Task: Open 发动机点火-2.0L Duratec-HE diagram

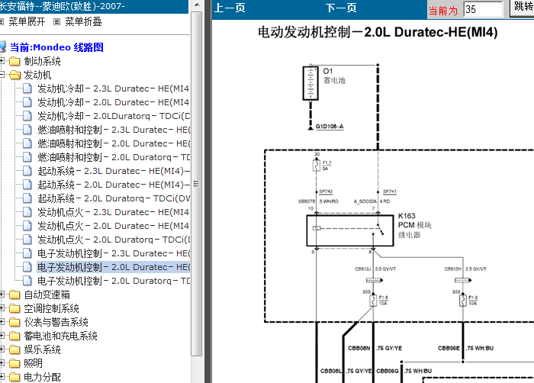Action: (114, 226)
